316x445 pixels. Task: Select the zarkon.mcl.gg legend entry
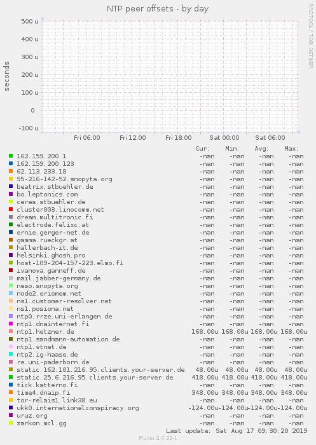[41, 423]
